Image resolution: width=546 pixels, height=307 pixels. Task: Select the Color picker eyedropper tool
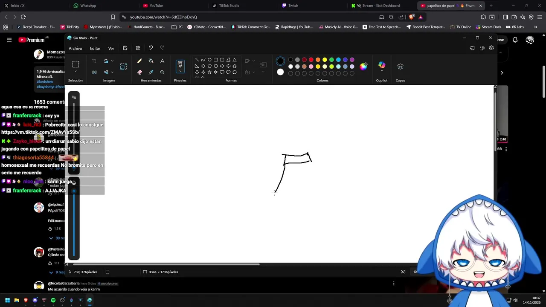pyautogui.click(x=151, y=72)
